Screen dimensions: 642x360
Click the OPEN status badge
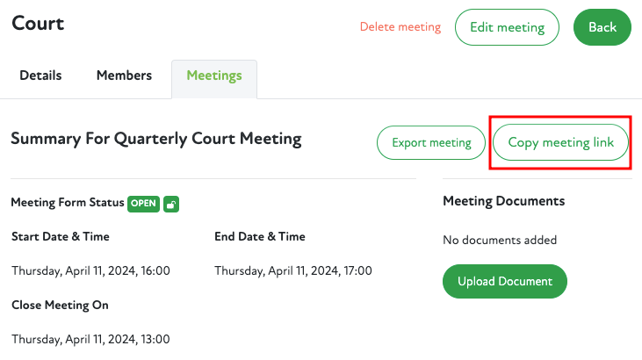coord(144,204)
